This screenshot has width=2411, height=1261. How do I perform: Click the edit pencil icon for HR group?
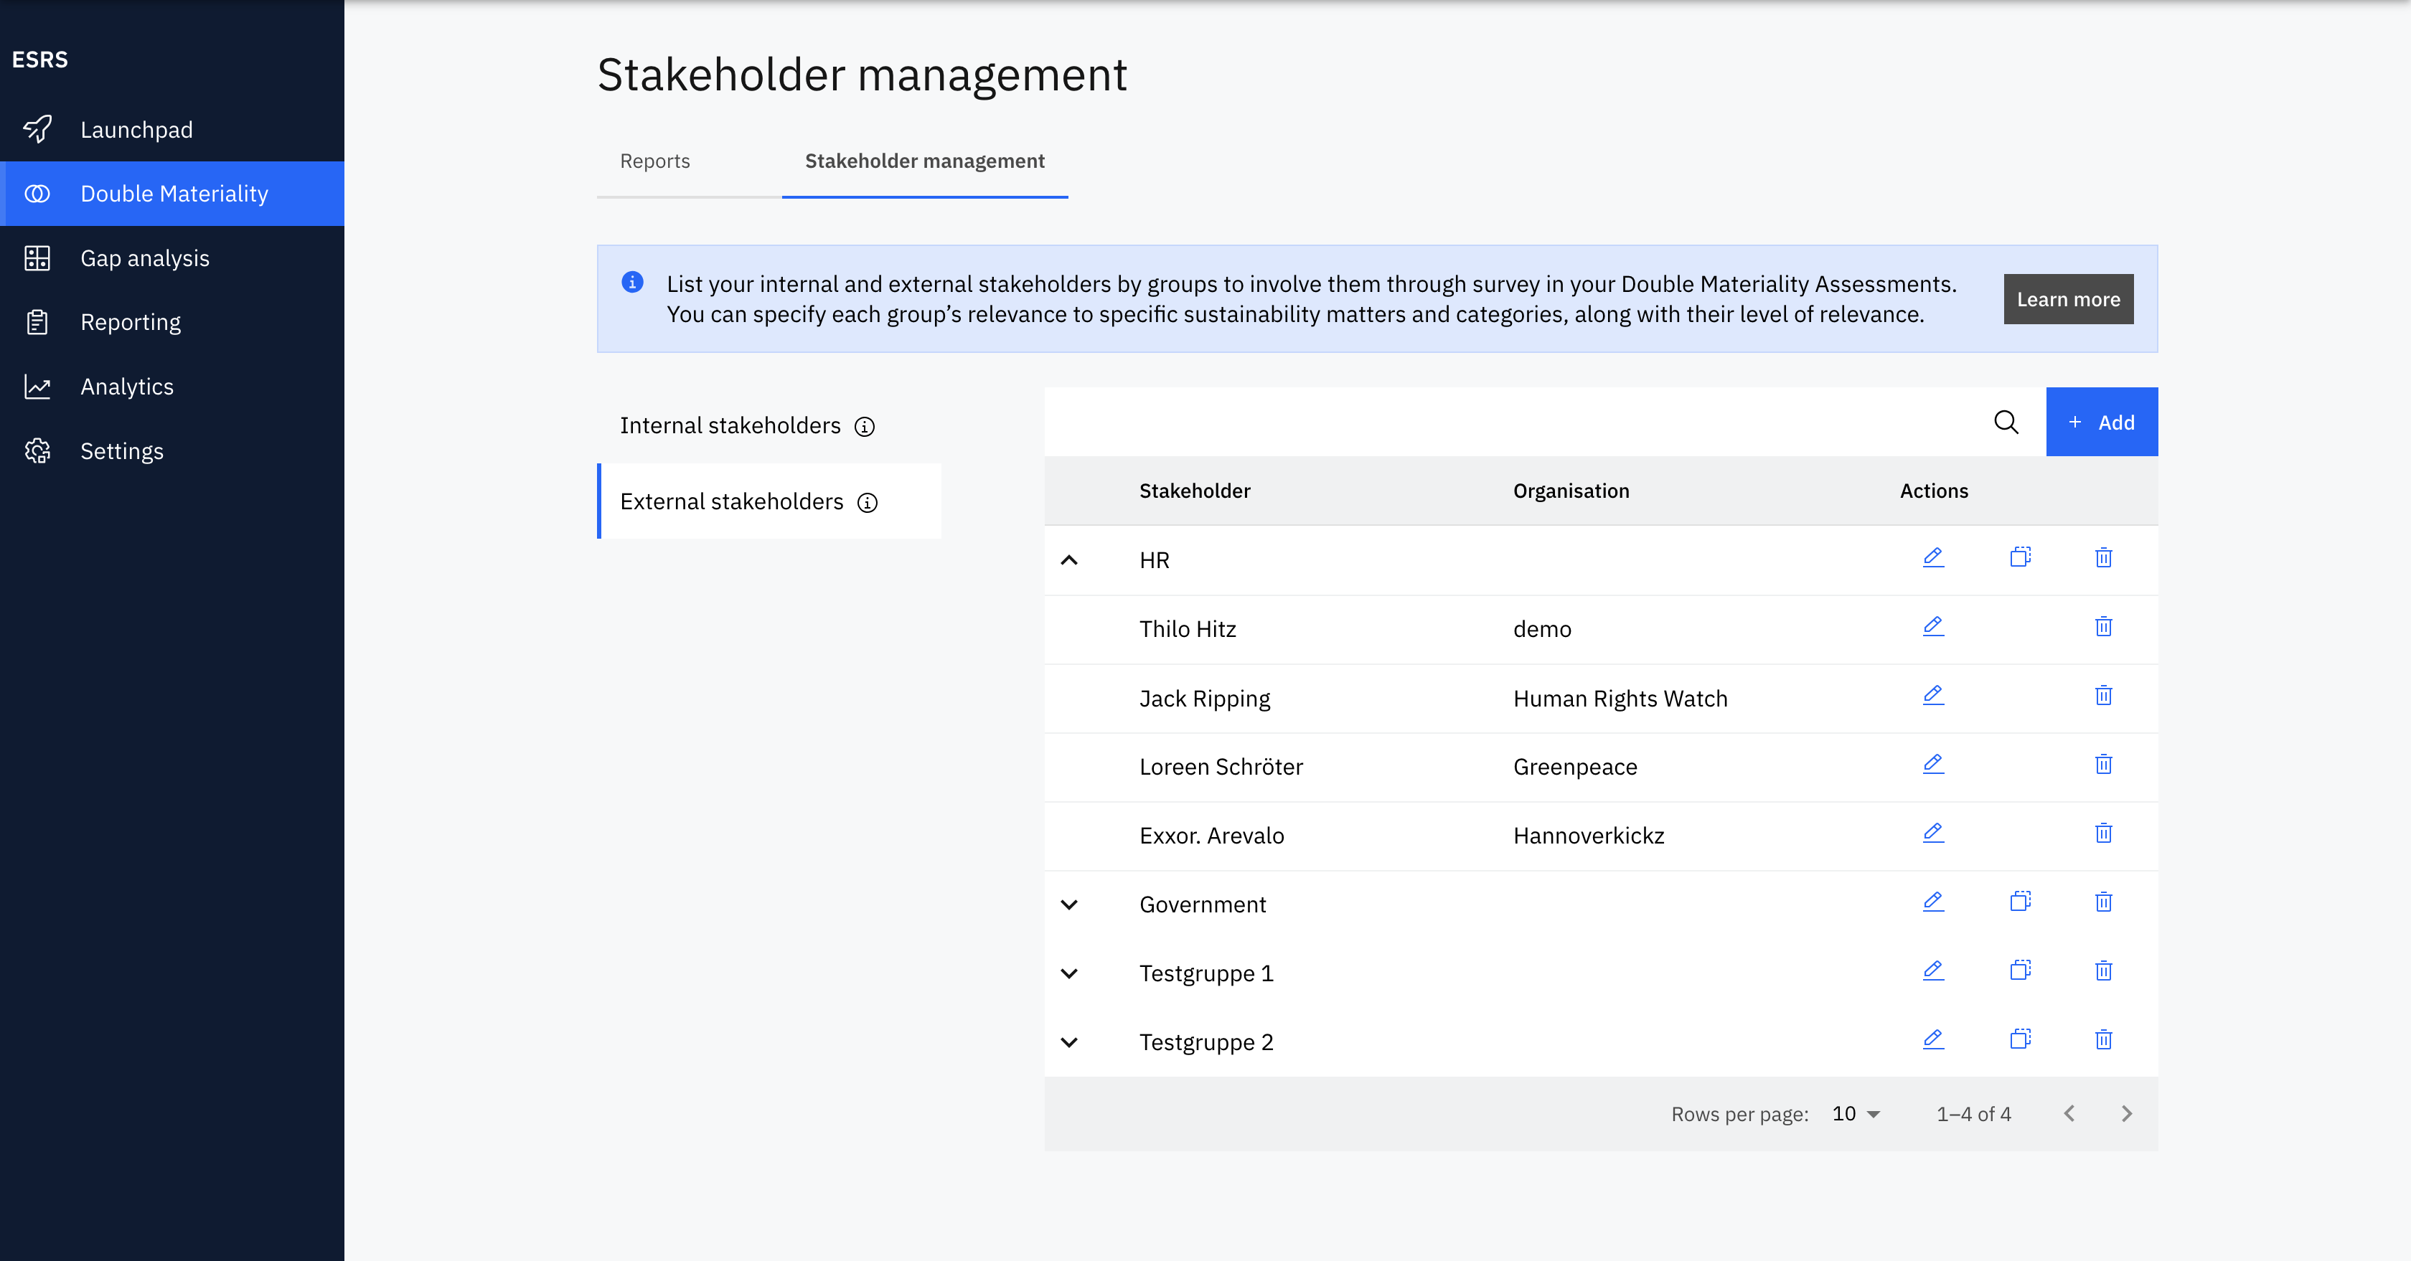(1932, 557)
